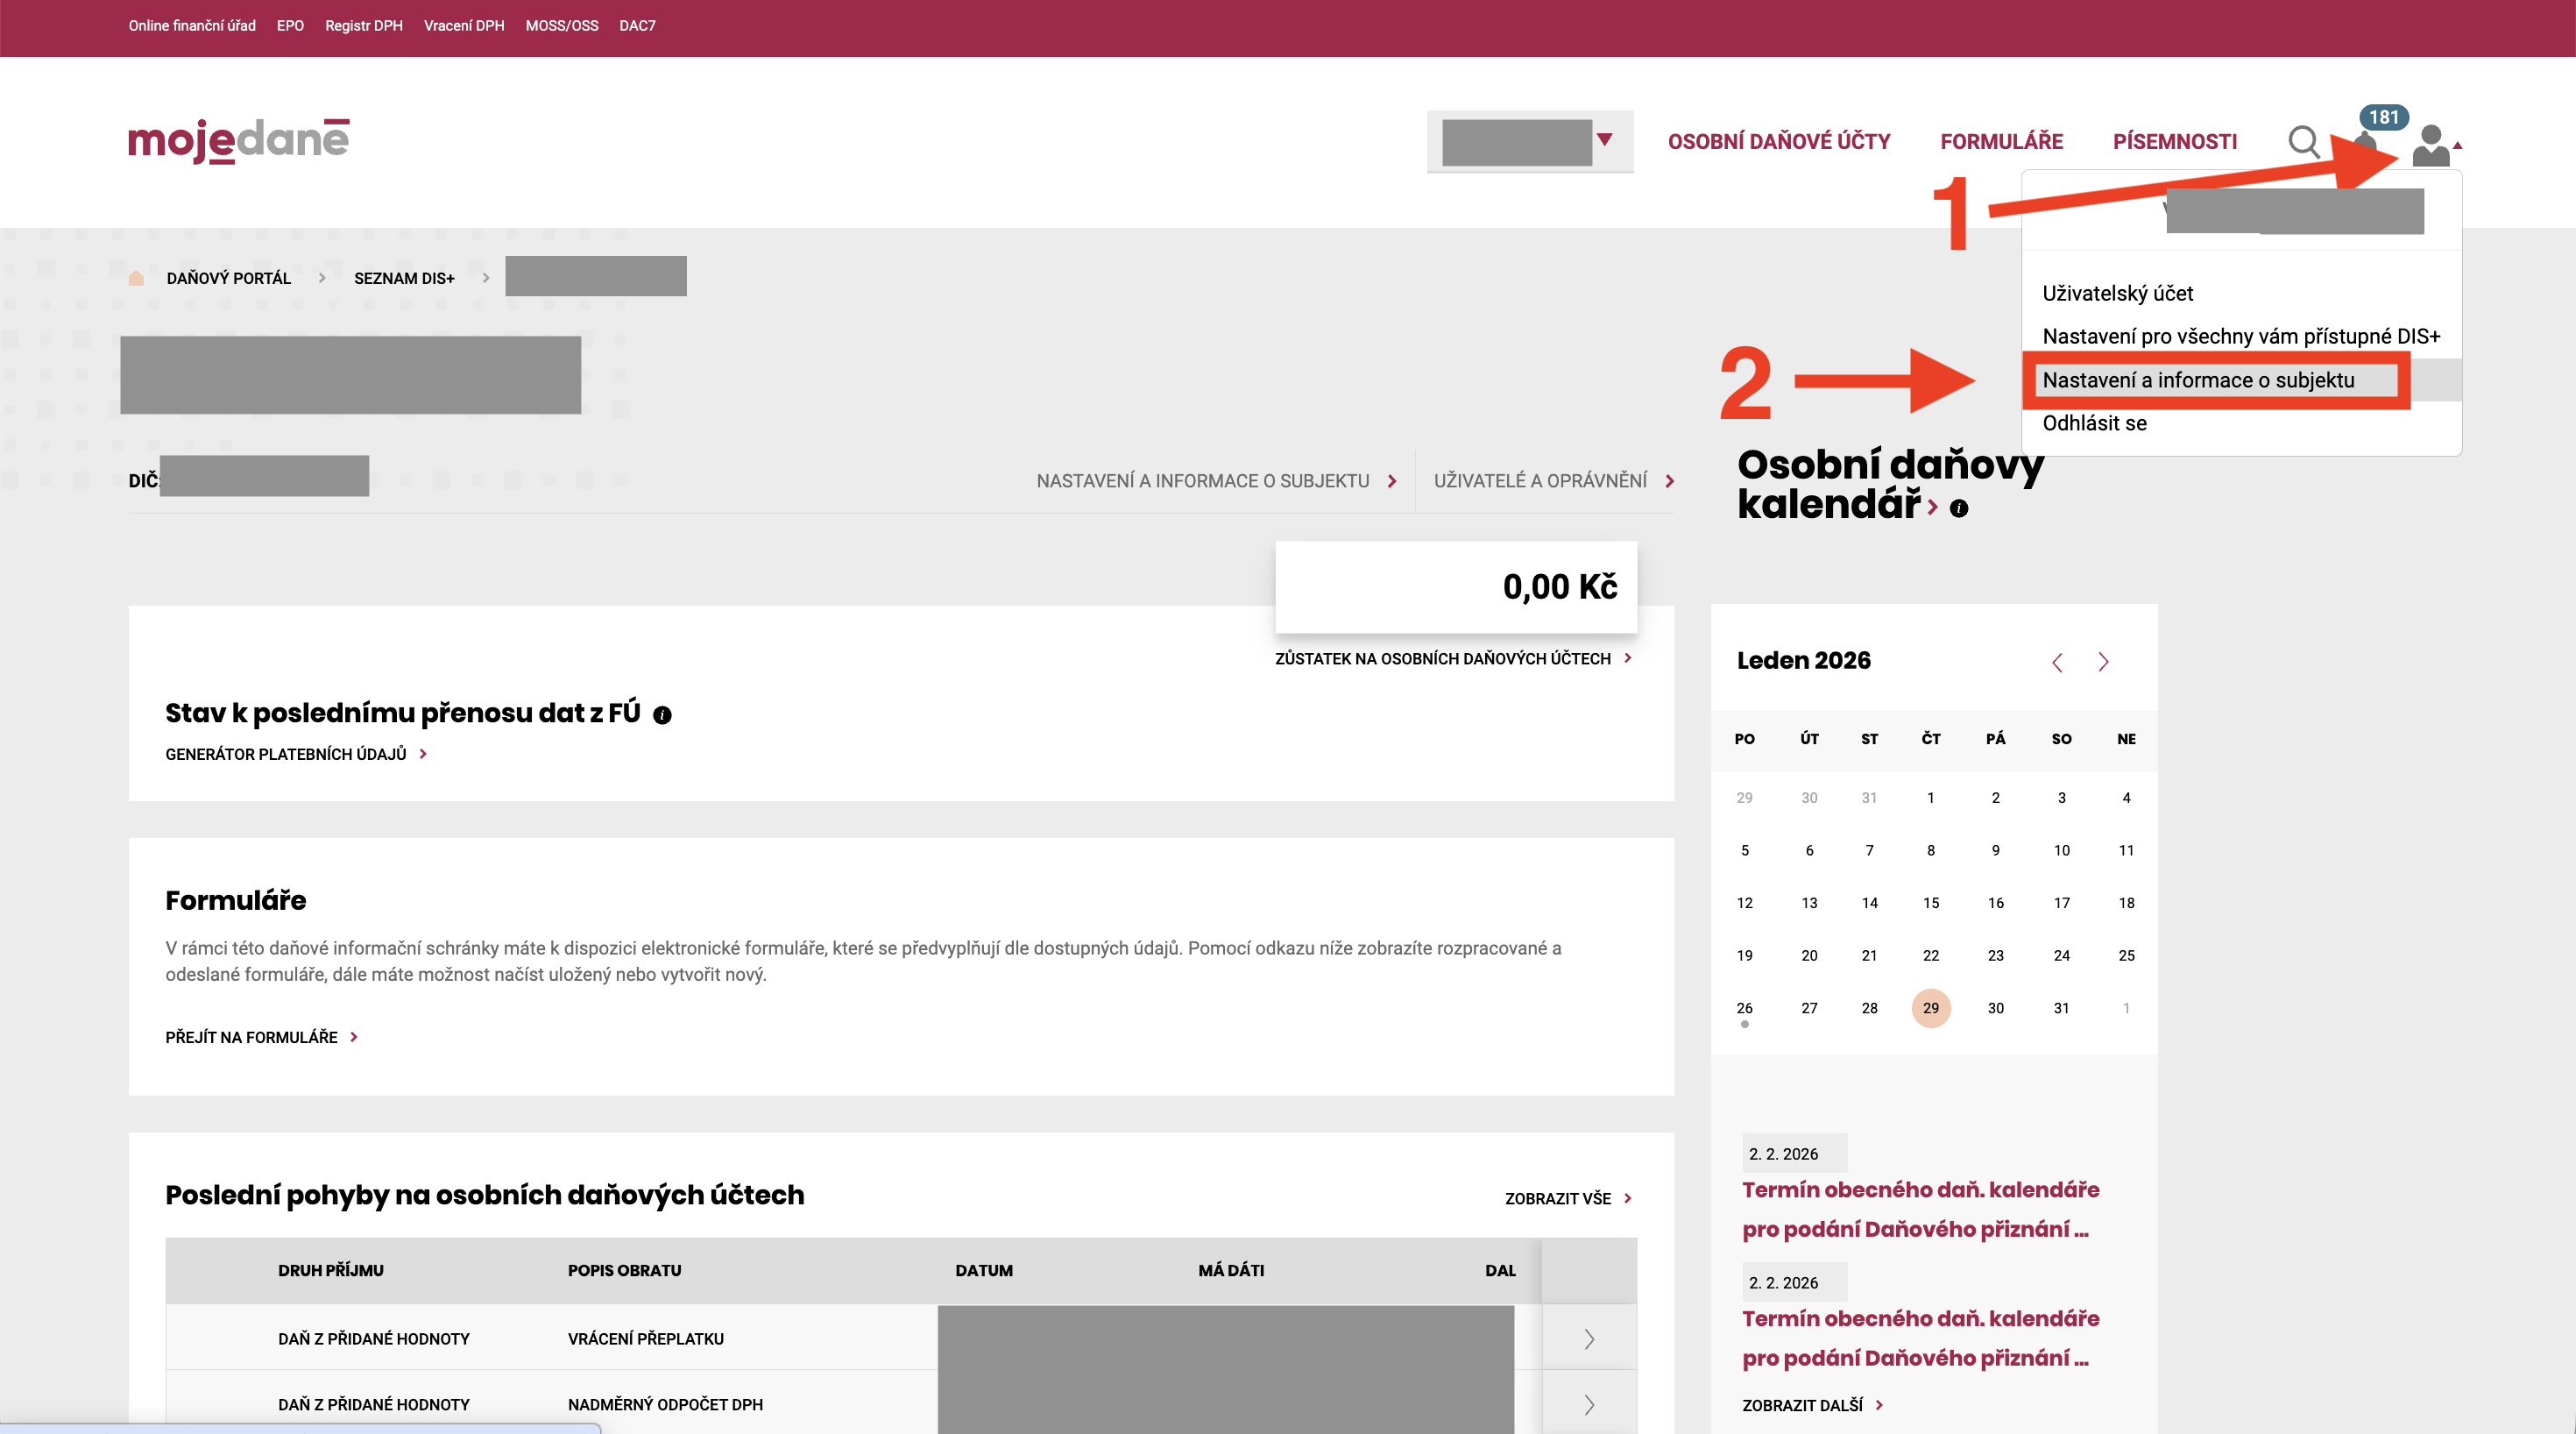Click the user profile icon
The image size is (2576, 1434).
pos(2430,146)
